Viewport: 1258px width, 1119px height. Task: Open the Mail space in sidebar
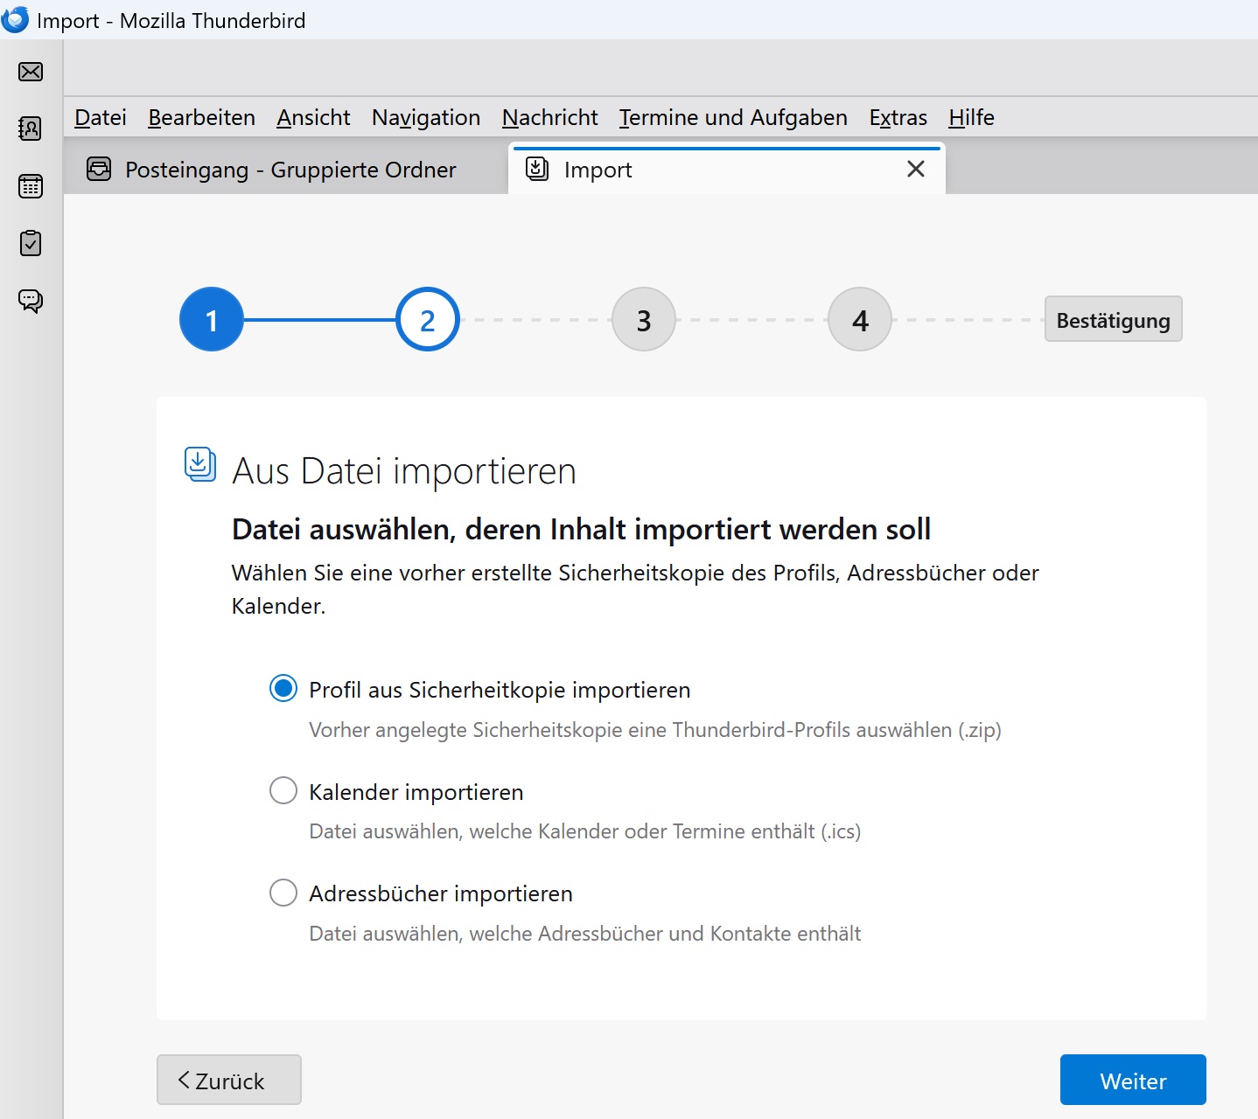tap(31, 72)
